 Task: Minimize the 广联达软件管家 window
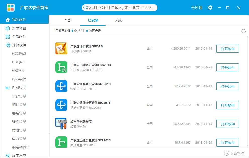tap(219, 8)
